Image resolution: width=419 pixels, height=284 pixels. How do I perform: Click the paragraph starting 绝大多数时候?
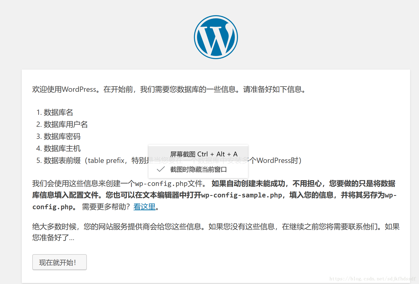coord(216,232)
